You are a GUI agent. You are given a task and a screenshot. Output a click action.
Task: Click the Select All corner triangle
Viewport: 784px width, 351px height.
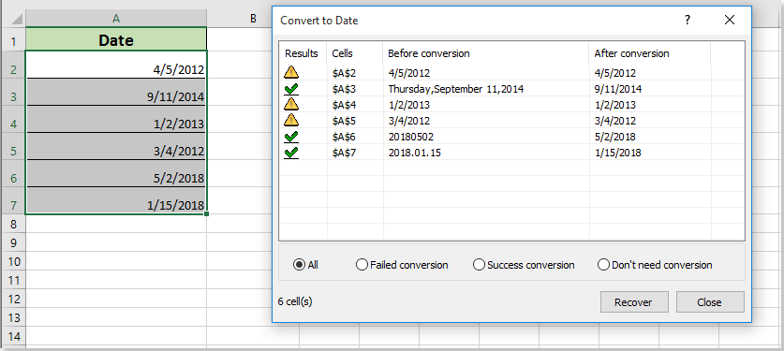coord(16,20)
